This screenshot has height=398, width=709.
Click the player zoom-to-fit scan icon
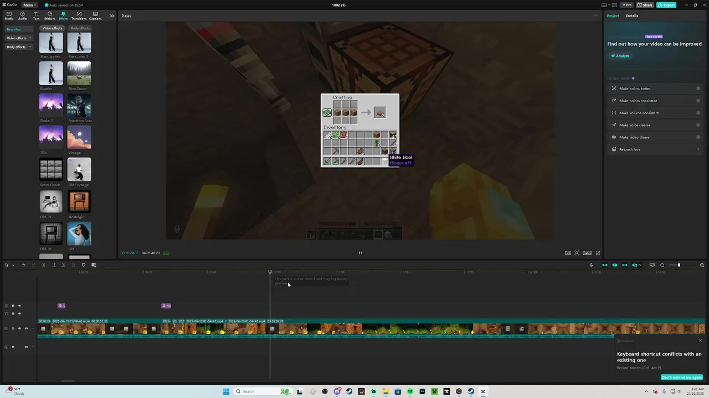[x=577, y=253]
